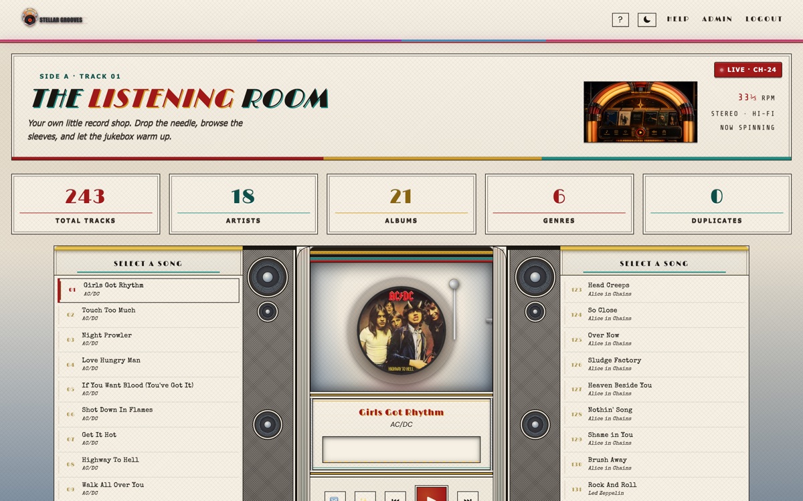803x501 pixels.
Task: Select track 04 Love Hungry Man
Action: click(149, 364)
